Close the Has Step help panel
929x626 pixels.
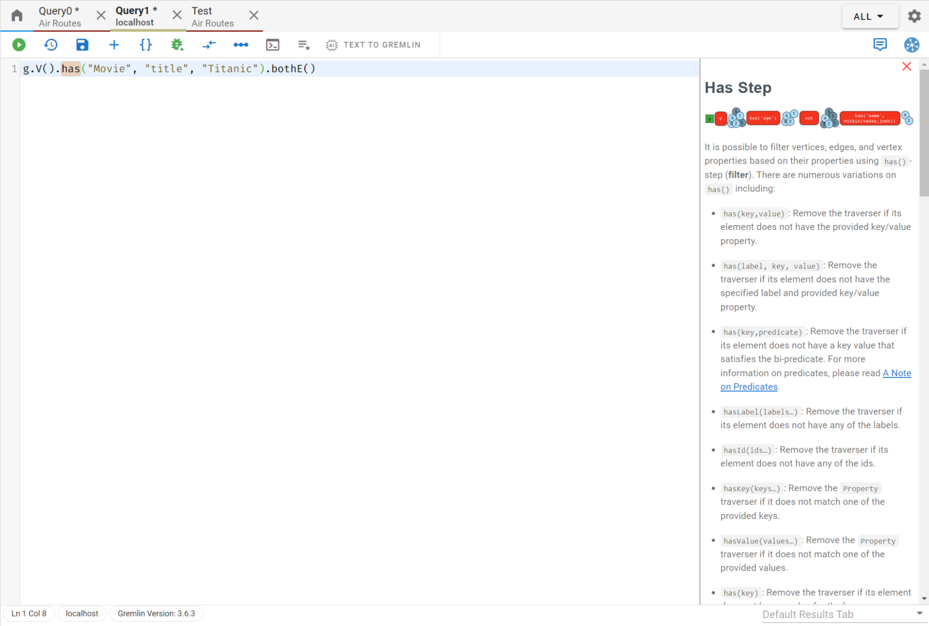(x=906, y=66)
